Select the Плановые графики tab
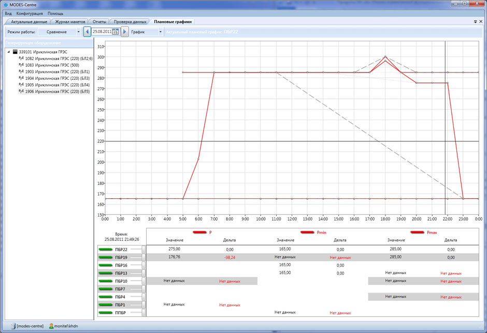Image resolution: width=487 pixels, height=333 pixels. tap(173, 22)
